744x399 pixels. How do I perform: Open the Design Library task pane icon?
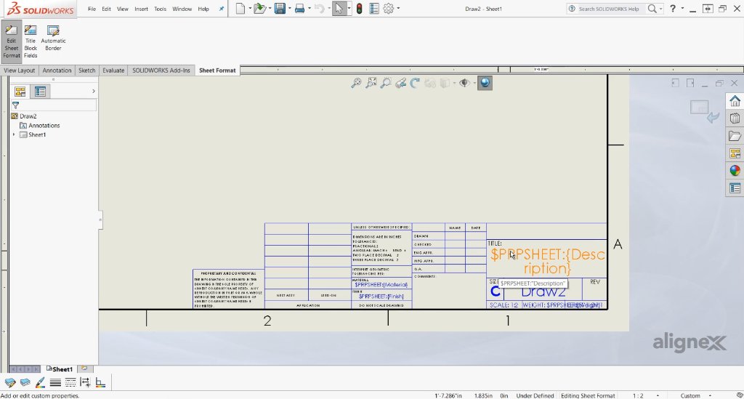tap(735, 118)
